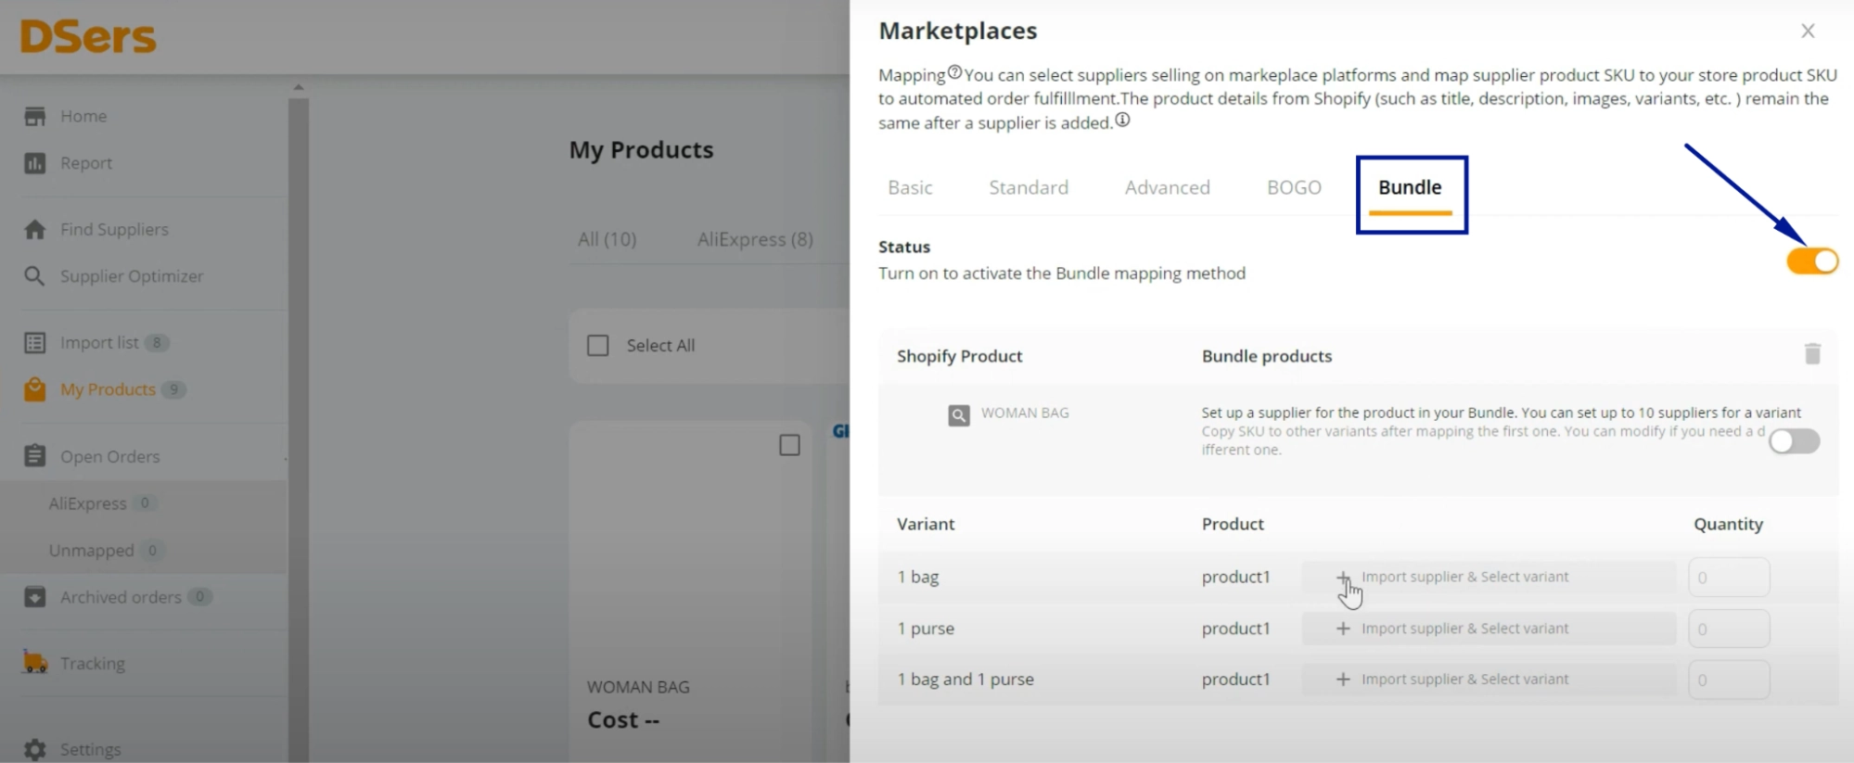Viewport: 1854px width, 763px height.
Task: Click the 'My Products' page heading
Action: pos(641,150)
